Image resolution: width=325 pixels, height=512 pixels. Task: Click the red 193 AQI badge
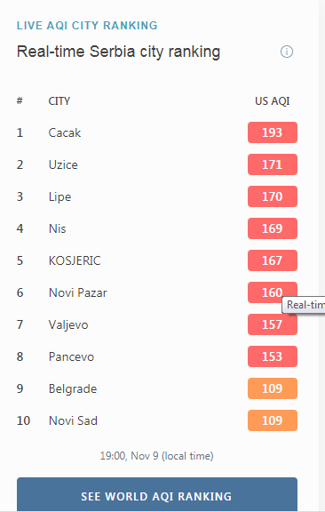273,132
